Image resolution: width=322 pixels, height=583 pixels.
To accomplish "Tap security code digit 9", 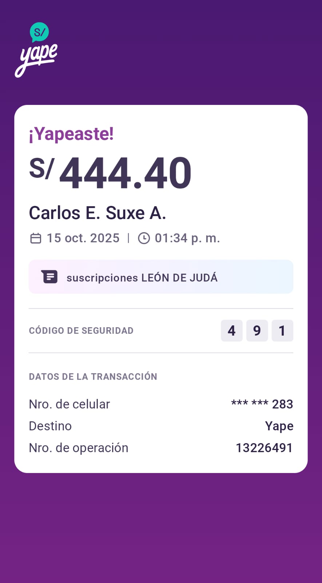I will click(x=257, y=330).
